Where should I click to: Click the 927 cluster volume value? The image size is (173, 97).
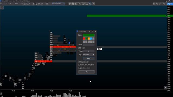(x=51, y=43)
